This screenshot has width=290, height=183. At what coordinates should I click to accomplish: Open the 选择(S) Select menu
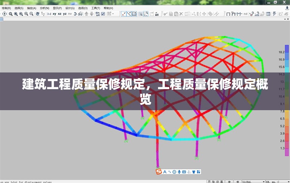(19, 8)
